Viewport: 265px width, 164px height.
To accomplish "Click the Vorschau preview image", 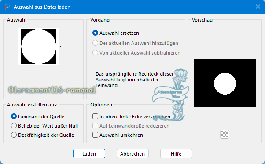I will pos(225,83).
